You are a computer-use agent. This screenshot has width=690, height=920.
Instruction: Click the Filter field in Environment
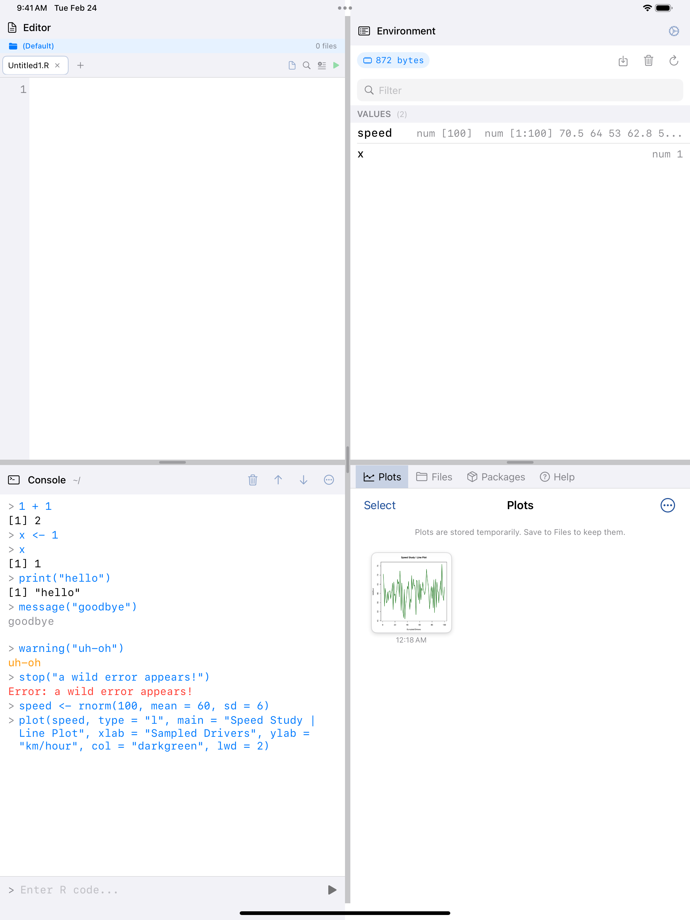click(x=520, y=90)
